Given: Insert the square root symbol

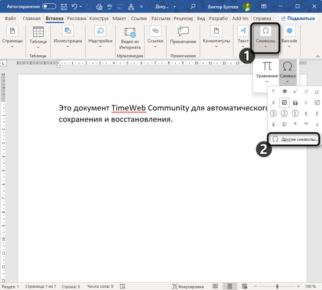Looking at the screenshot, I should coord(273,102).
